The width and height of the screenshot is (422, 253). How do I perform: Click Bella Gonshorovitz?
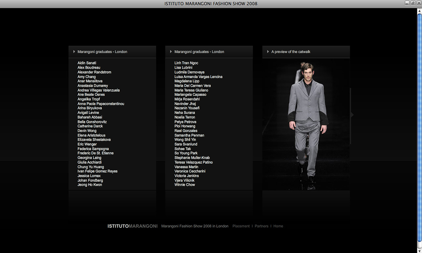[x=92, y=122]
